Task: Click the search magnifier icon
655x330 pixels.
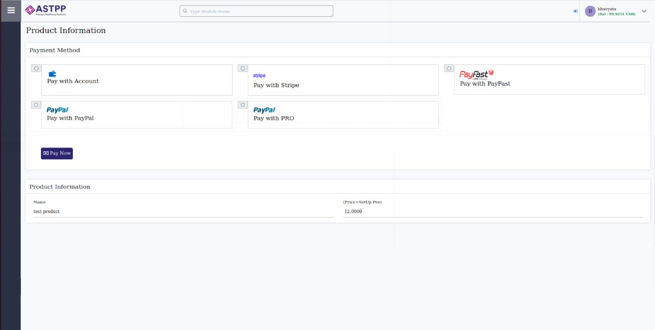Action: 184,11
